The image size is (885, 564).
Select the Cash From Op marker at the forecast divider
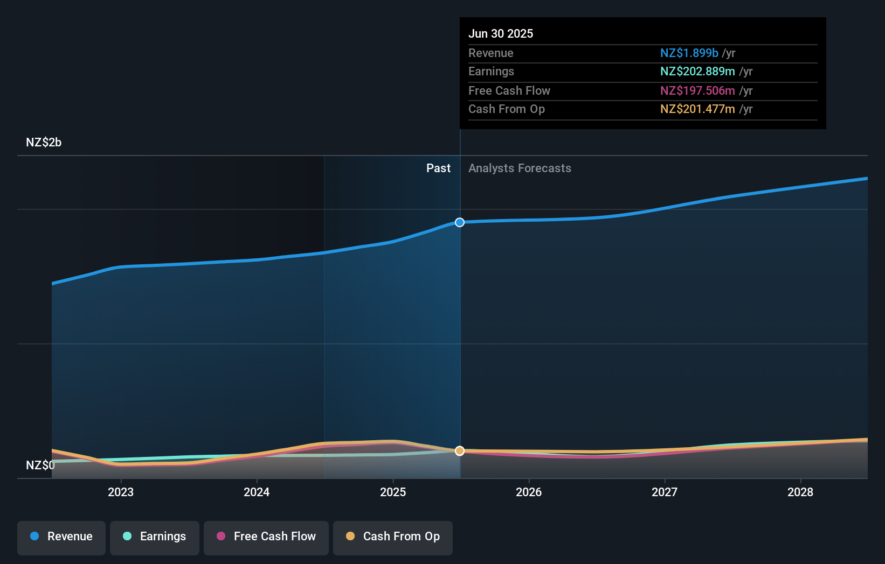tap(459, 451)
